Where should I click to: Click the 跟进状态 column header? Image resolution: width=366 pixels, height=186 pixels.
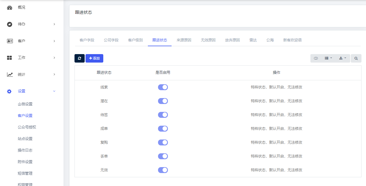[104, 72]
